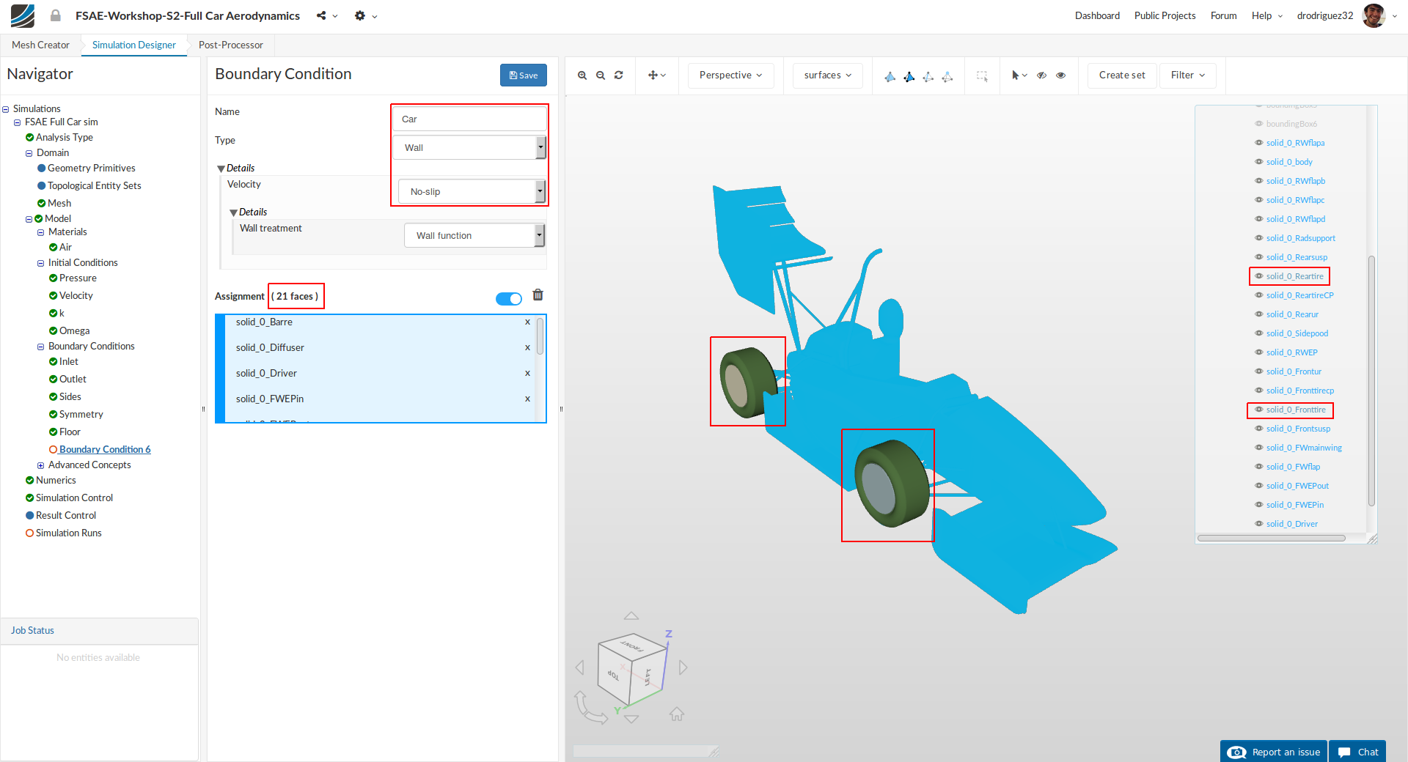Click Report an issue button
Viewport: 1408px width, 762px height.
(x=1274, y=752)
